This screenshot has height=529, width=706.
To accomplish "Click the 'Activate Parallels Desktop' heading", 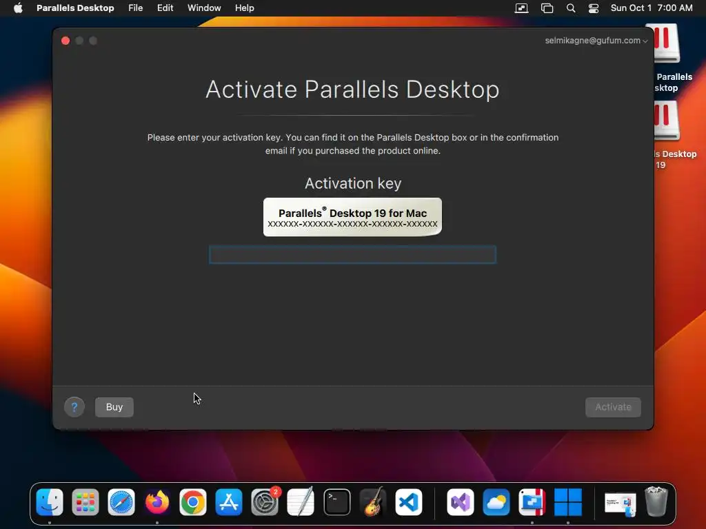I will point(352,89).
